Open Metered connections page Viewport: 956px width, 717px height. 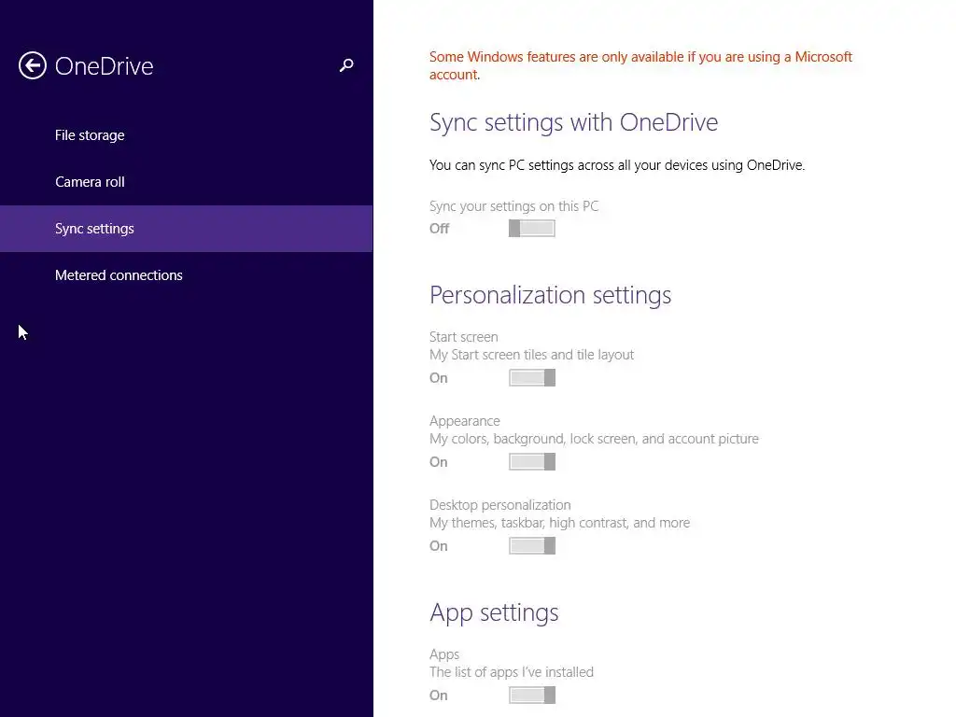[119, 275]
